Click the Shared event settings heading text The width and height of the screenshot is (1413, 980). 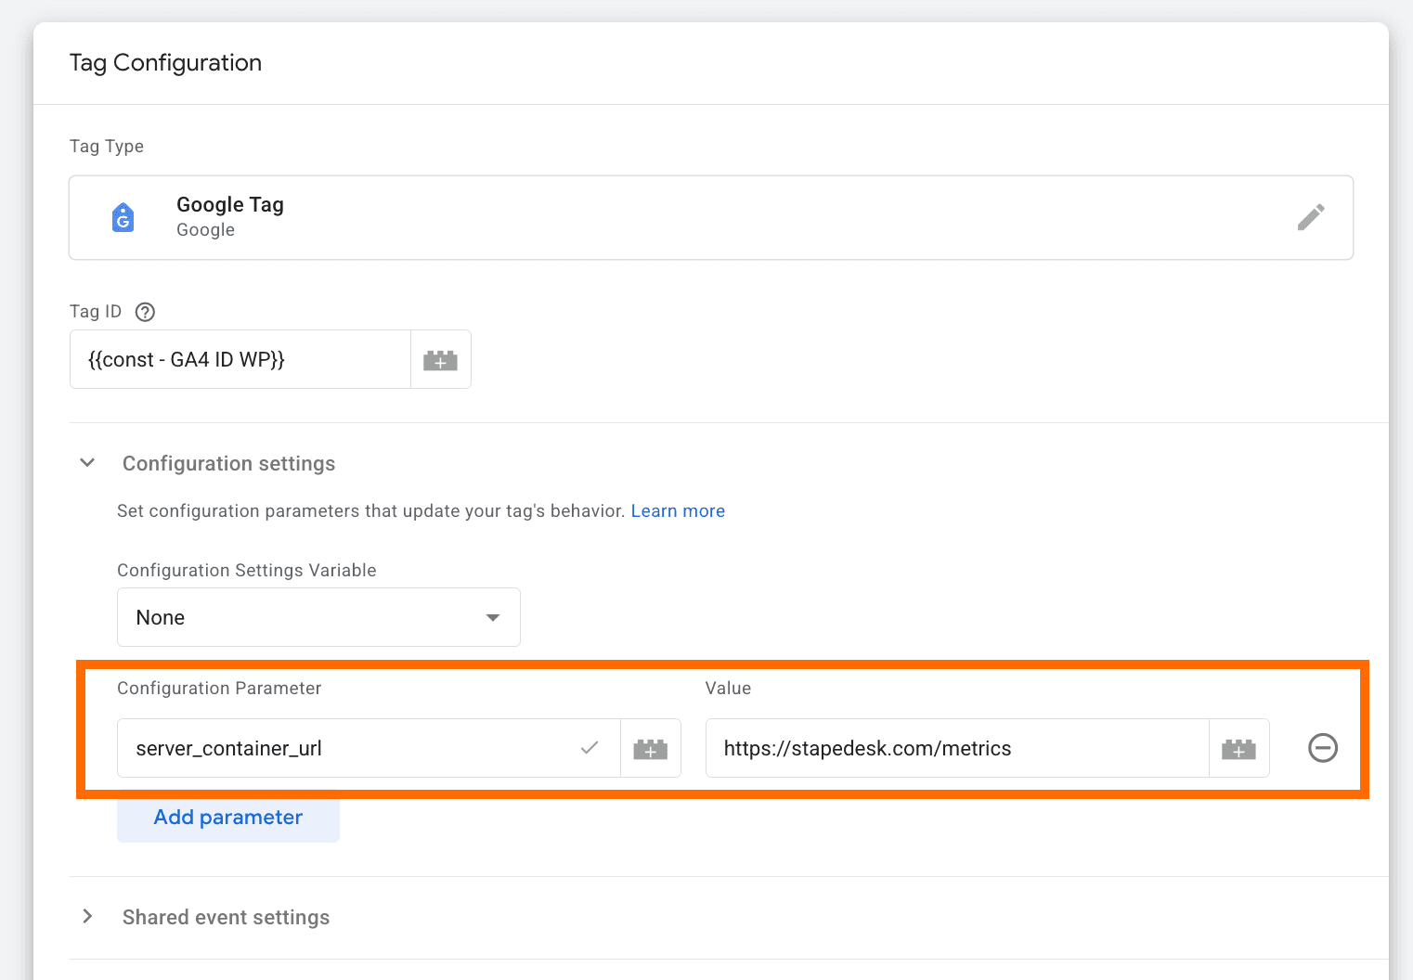[x=227, y=917]
